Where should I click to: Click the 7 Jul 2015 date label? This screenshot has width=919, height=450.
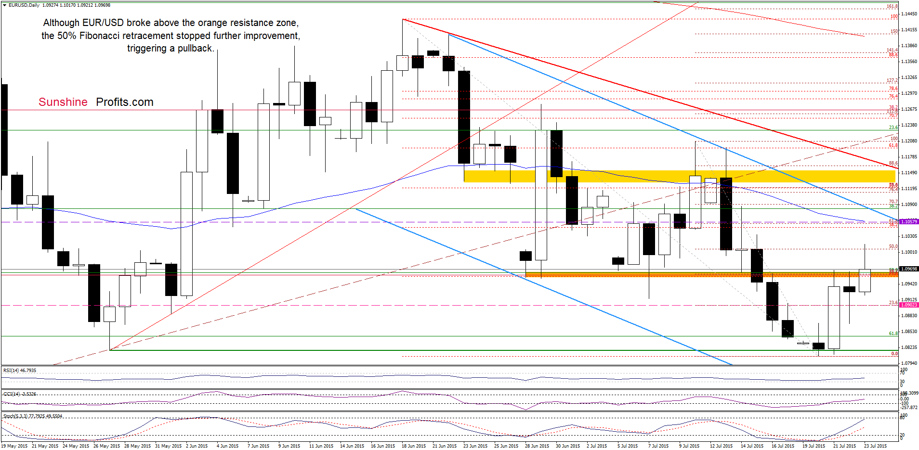tap(659, 446)
